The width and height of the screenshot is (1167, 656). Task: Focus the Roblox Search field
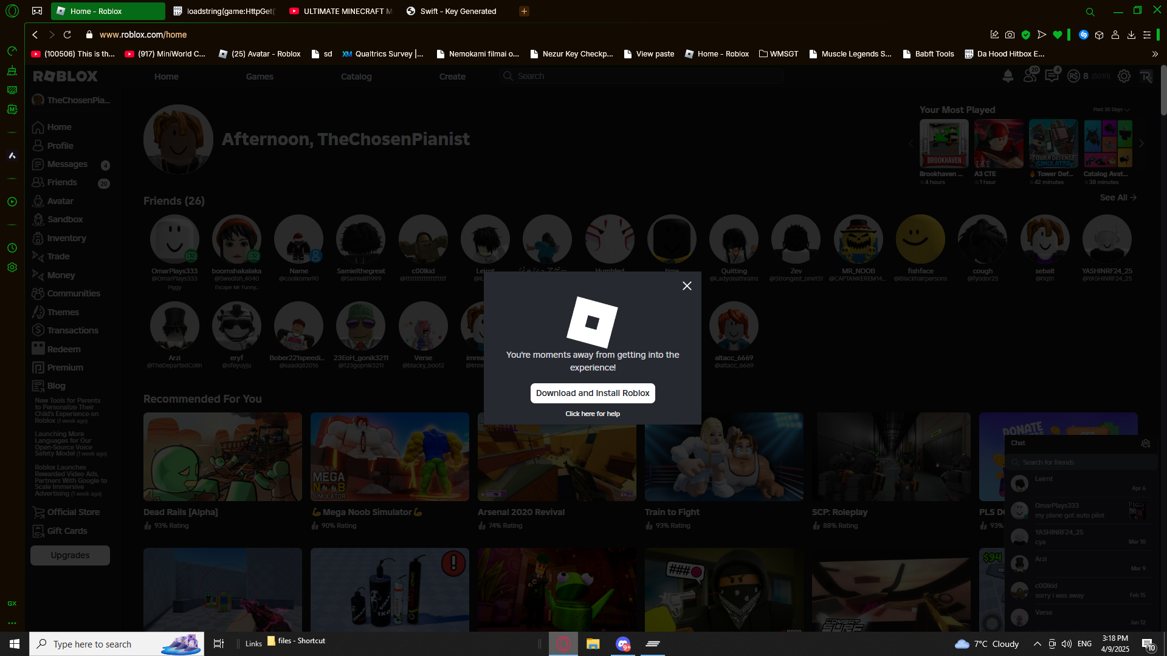coord(641,76)
